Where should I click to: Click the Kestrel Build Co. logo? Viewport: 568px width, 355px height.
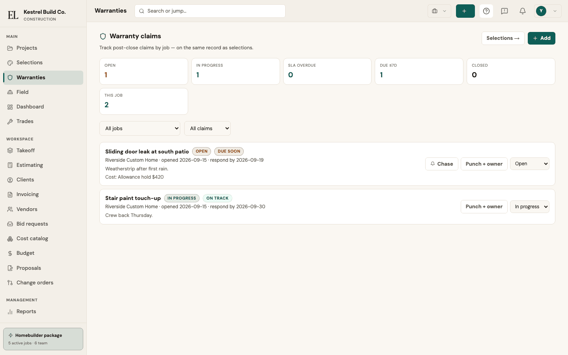click(x=13, y=15)
